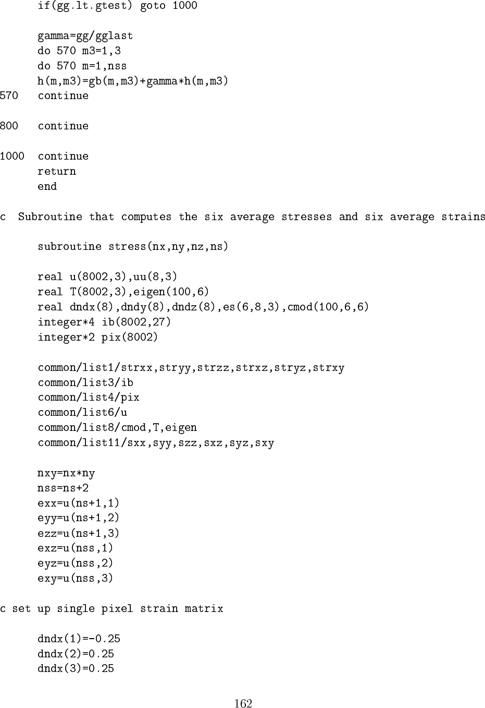Viewport: 485px width, 708px height.
Task: Click the 'return' statement
Action: [x=57, y=172]
